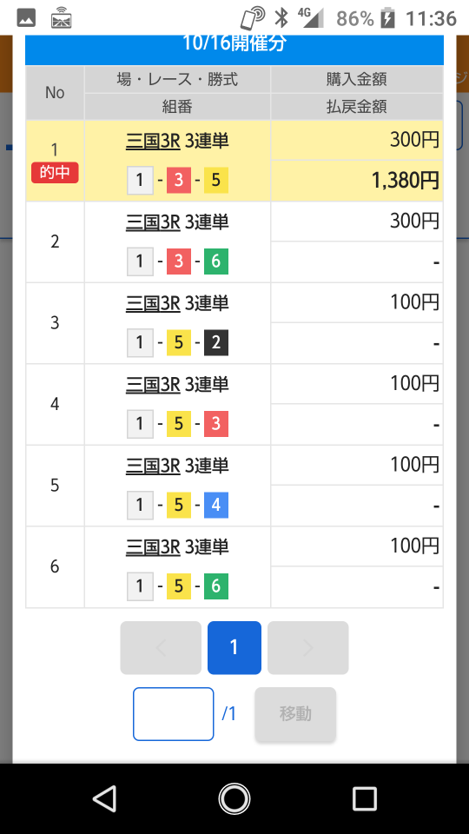Tap the recent apps square button
The width and height of the screenshot is (469, 834).
point(364,799)
